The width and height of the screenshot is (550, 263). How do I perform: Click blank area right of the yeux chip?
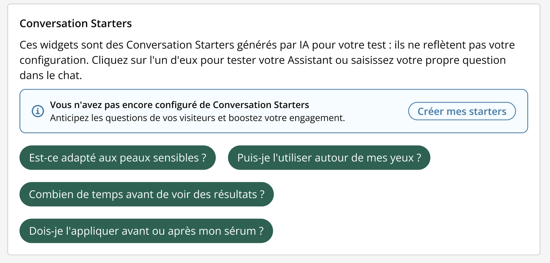click(x=479, y=158)
